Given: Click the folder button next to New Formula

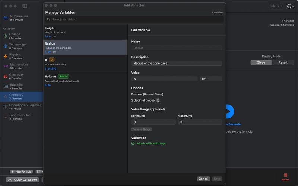Looking at the screenshot, I should click(39, 171).
